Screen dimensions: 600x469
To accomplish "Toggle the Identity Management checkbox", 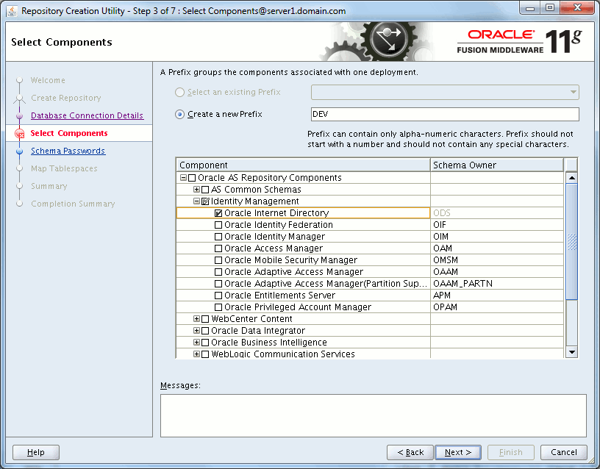I will pos(205,201).
